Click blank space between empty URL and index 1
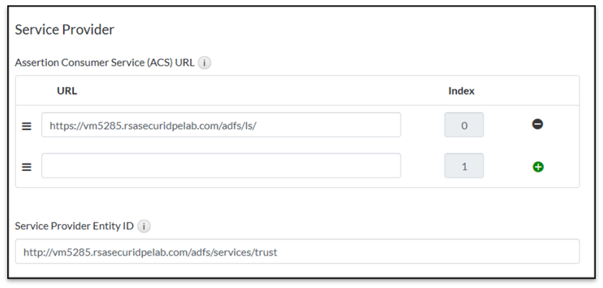The width and height of the screenshot is (603, 288). tap(422, 166)
